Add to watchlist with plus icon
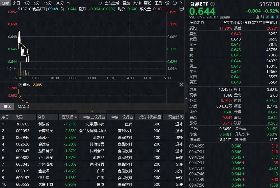This screenshot has height=188, width=280. 277,17
